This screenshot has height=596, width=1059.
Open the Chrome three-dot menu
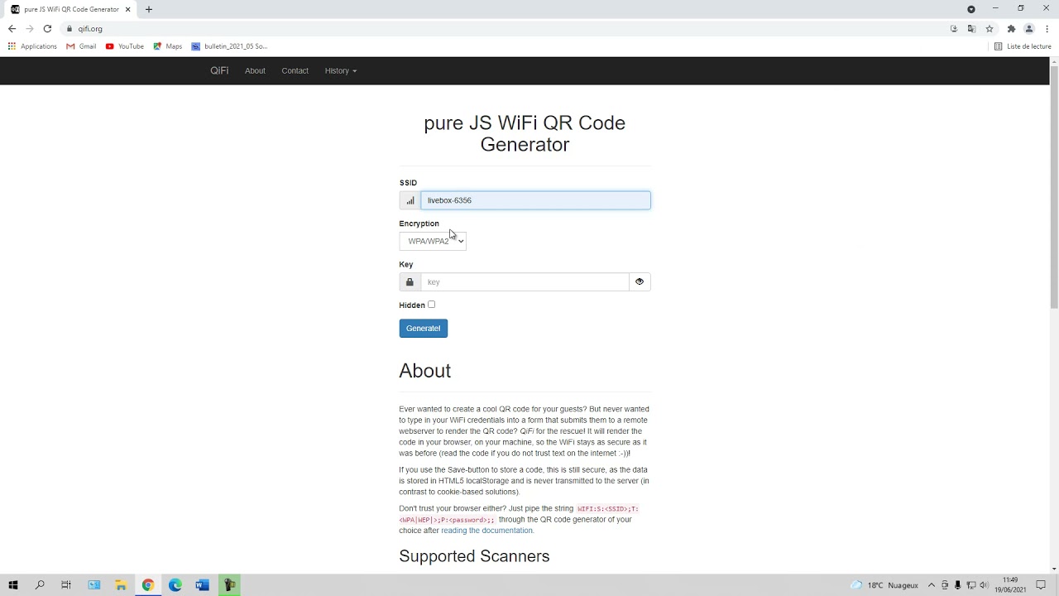pyautogui.click(x=1047, y=29)
